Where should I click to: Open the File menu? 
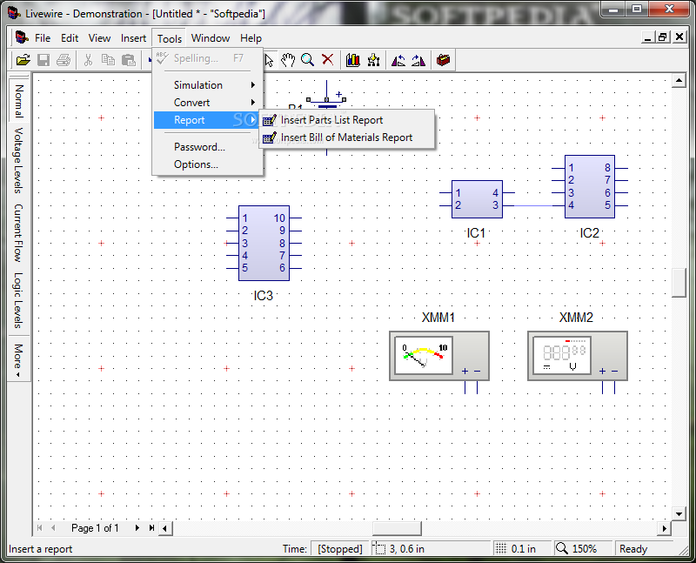point(43,38)
